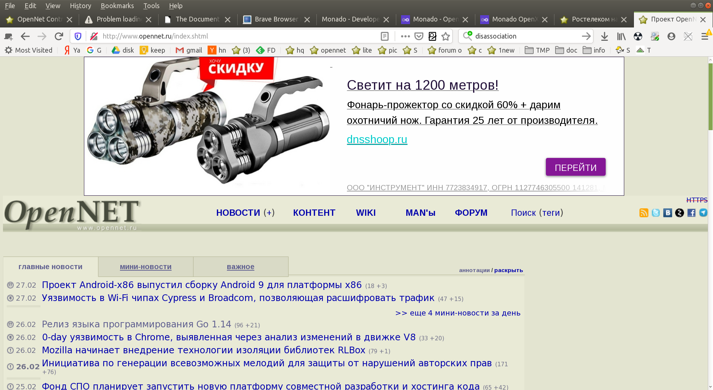This screenshot has height=390, width=713.
Task: Open the History menu
Action: pyautogui.click(x=80, y=6)
